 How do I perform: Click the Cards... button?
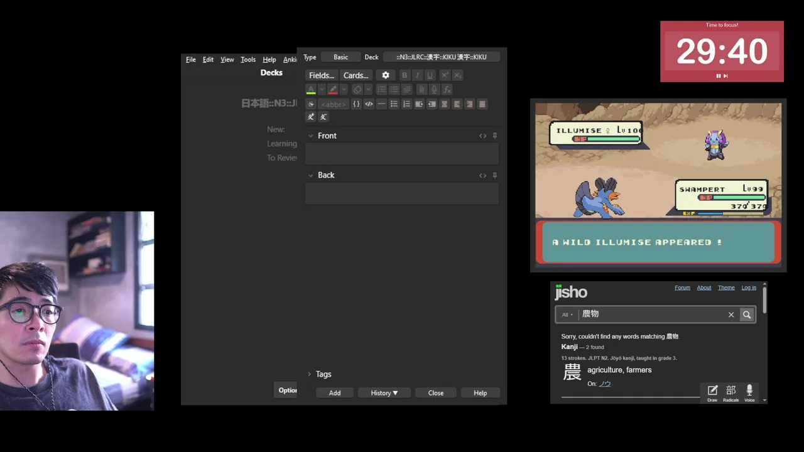pyautogui.click(x=356, y=75)
